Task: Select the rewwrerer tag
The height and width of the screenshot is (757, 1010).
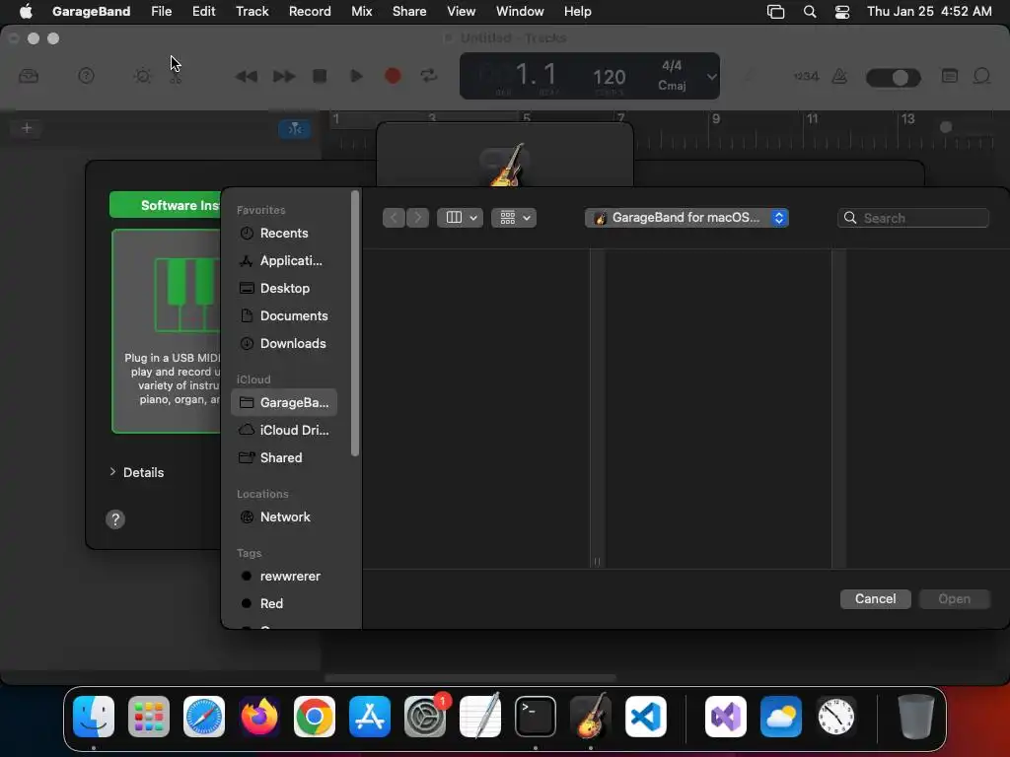Action: (283, 577)
